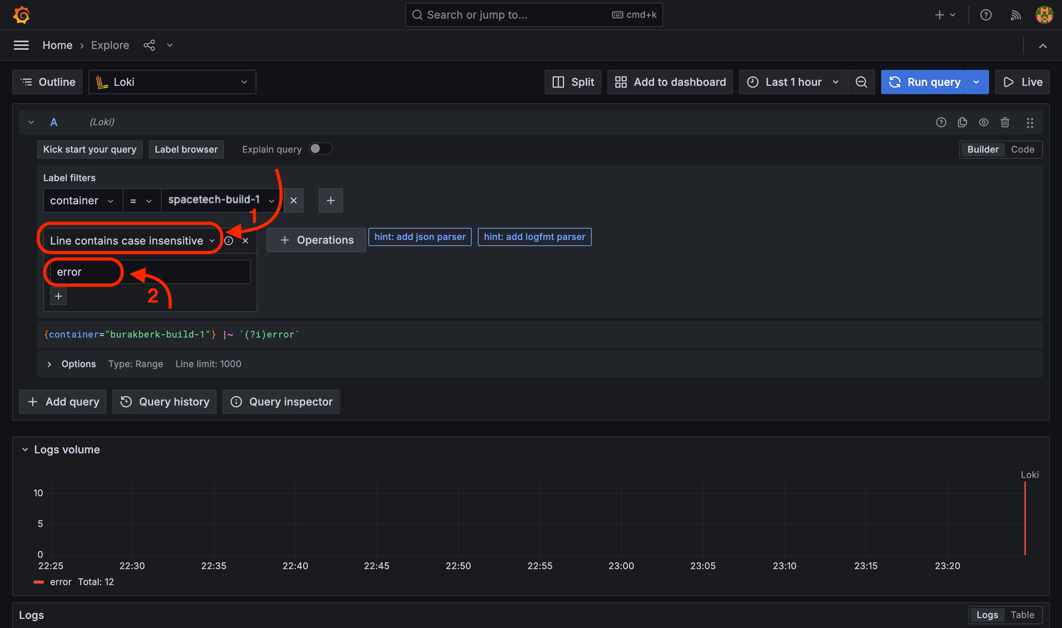The width and height of the screenshot is (1062, 628).
Task: Start Live streaming of logs
Action: pyautogui.click(x=1022, y=82)
